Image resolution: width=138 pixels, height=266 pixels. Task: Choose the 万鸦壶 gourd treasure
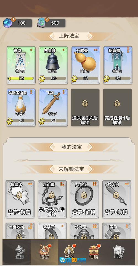[86, 65]
